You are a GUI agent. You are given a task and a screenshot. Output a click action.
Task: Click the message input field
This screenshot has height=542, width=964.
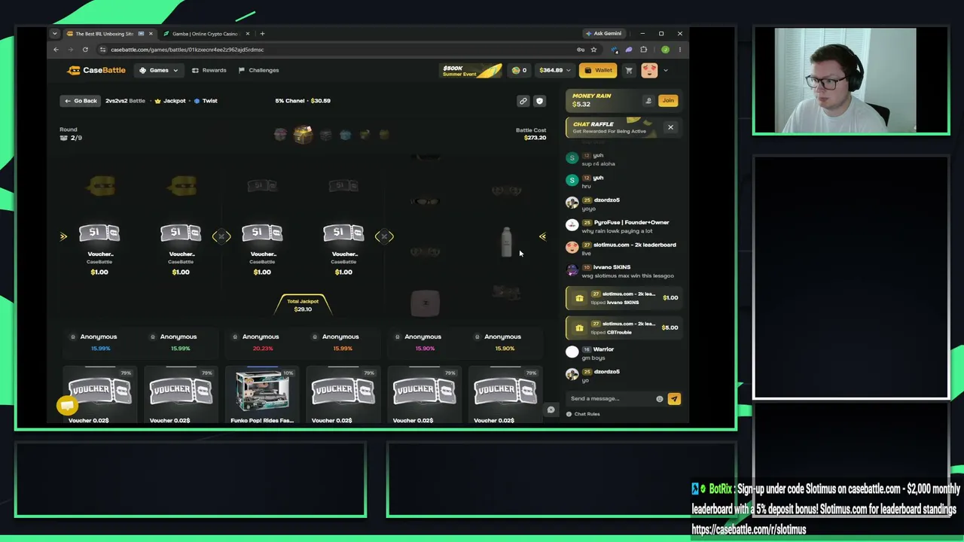611,398
